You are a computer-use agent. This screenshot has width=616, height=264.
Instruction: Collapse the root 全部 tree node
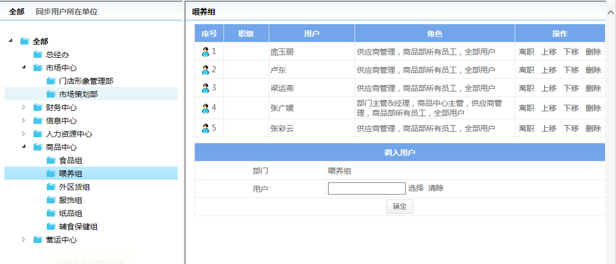click(x=10, y=41)
